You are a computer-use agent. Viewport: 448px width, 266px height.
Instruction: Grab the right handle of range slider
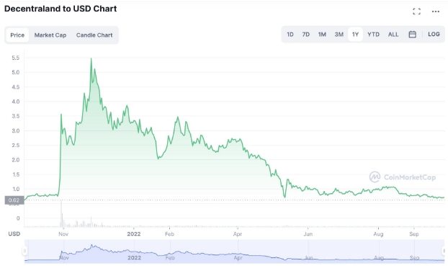[x=444, y=251]
